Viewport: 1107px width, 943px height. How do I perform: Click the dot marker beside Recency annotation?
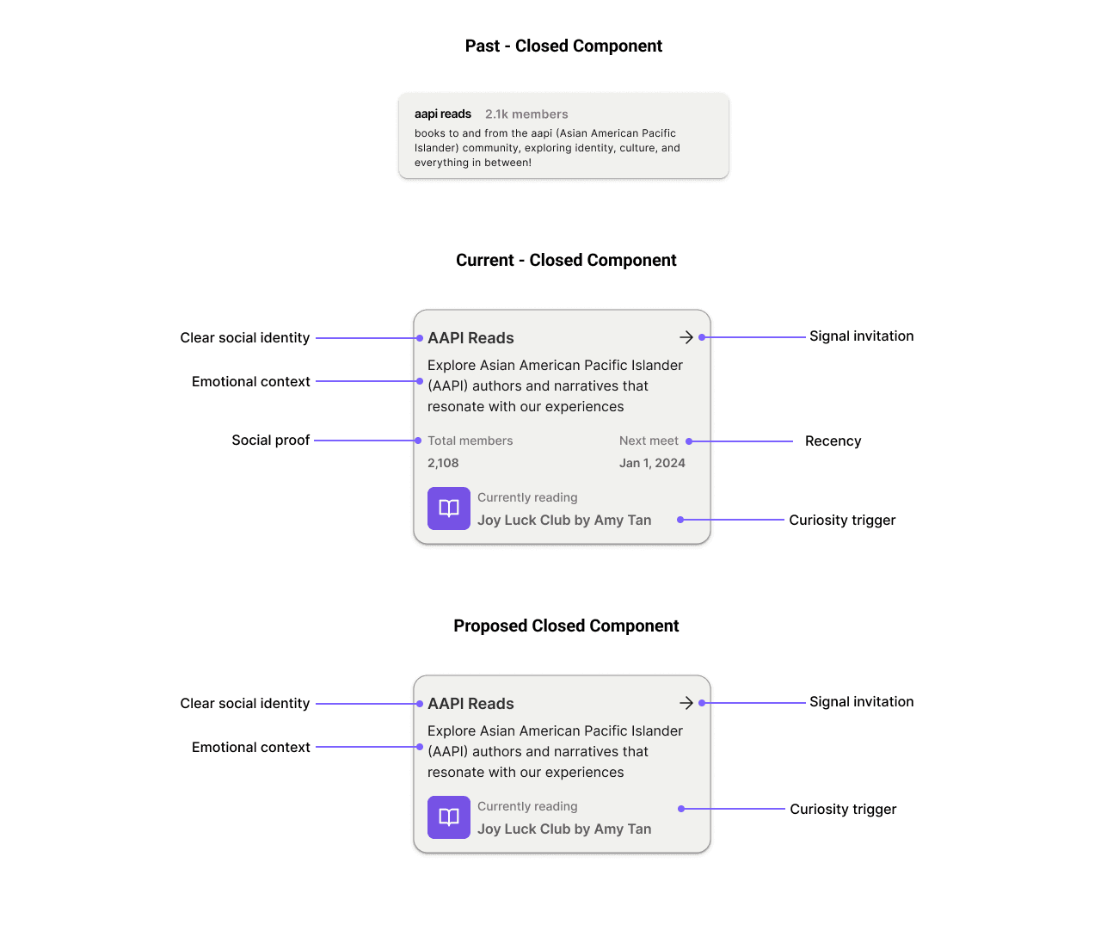(x=688, y=441)
